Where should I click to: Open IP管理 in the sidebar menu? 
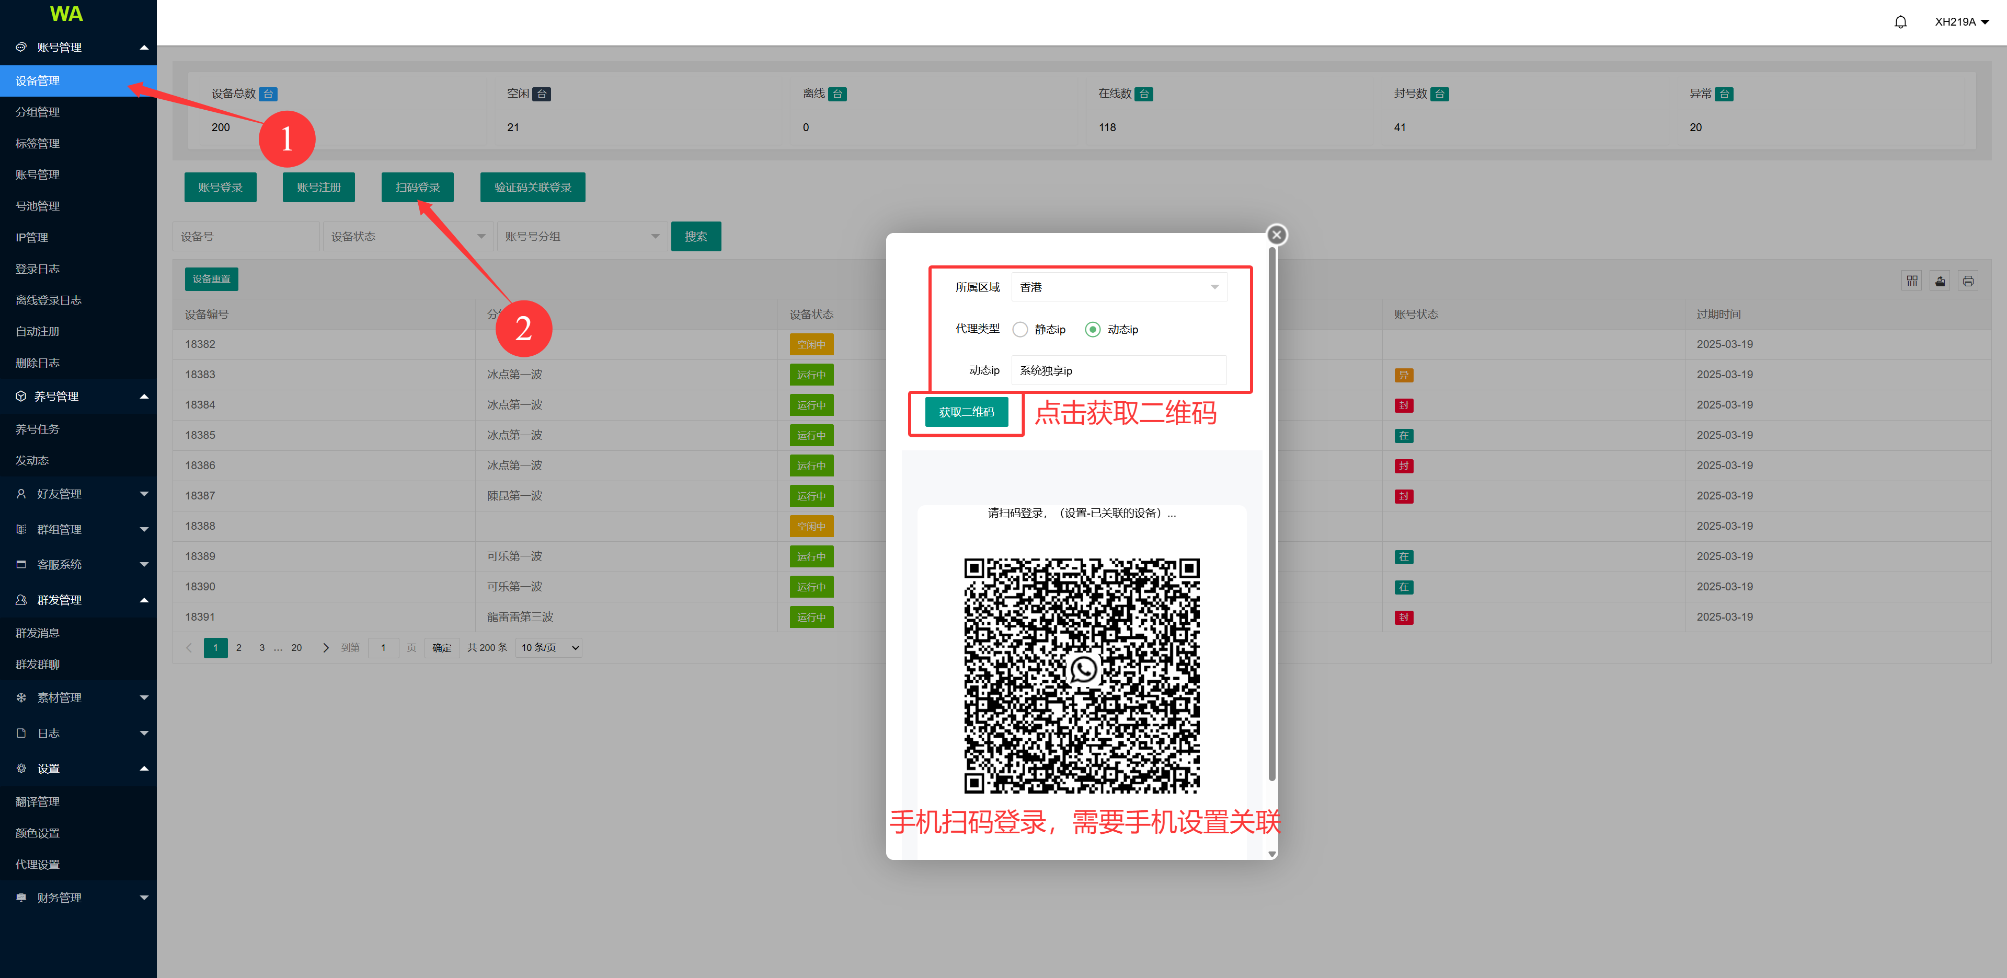(x=32, y=238)
